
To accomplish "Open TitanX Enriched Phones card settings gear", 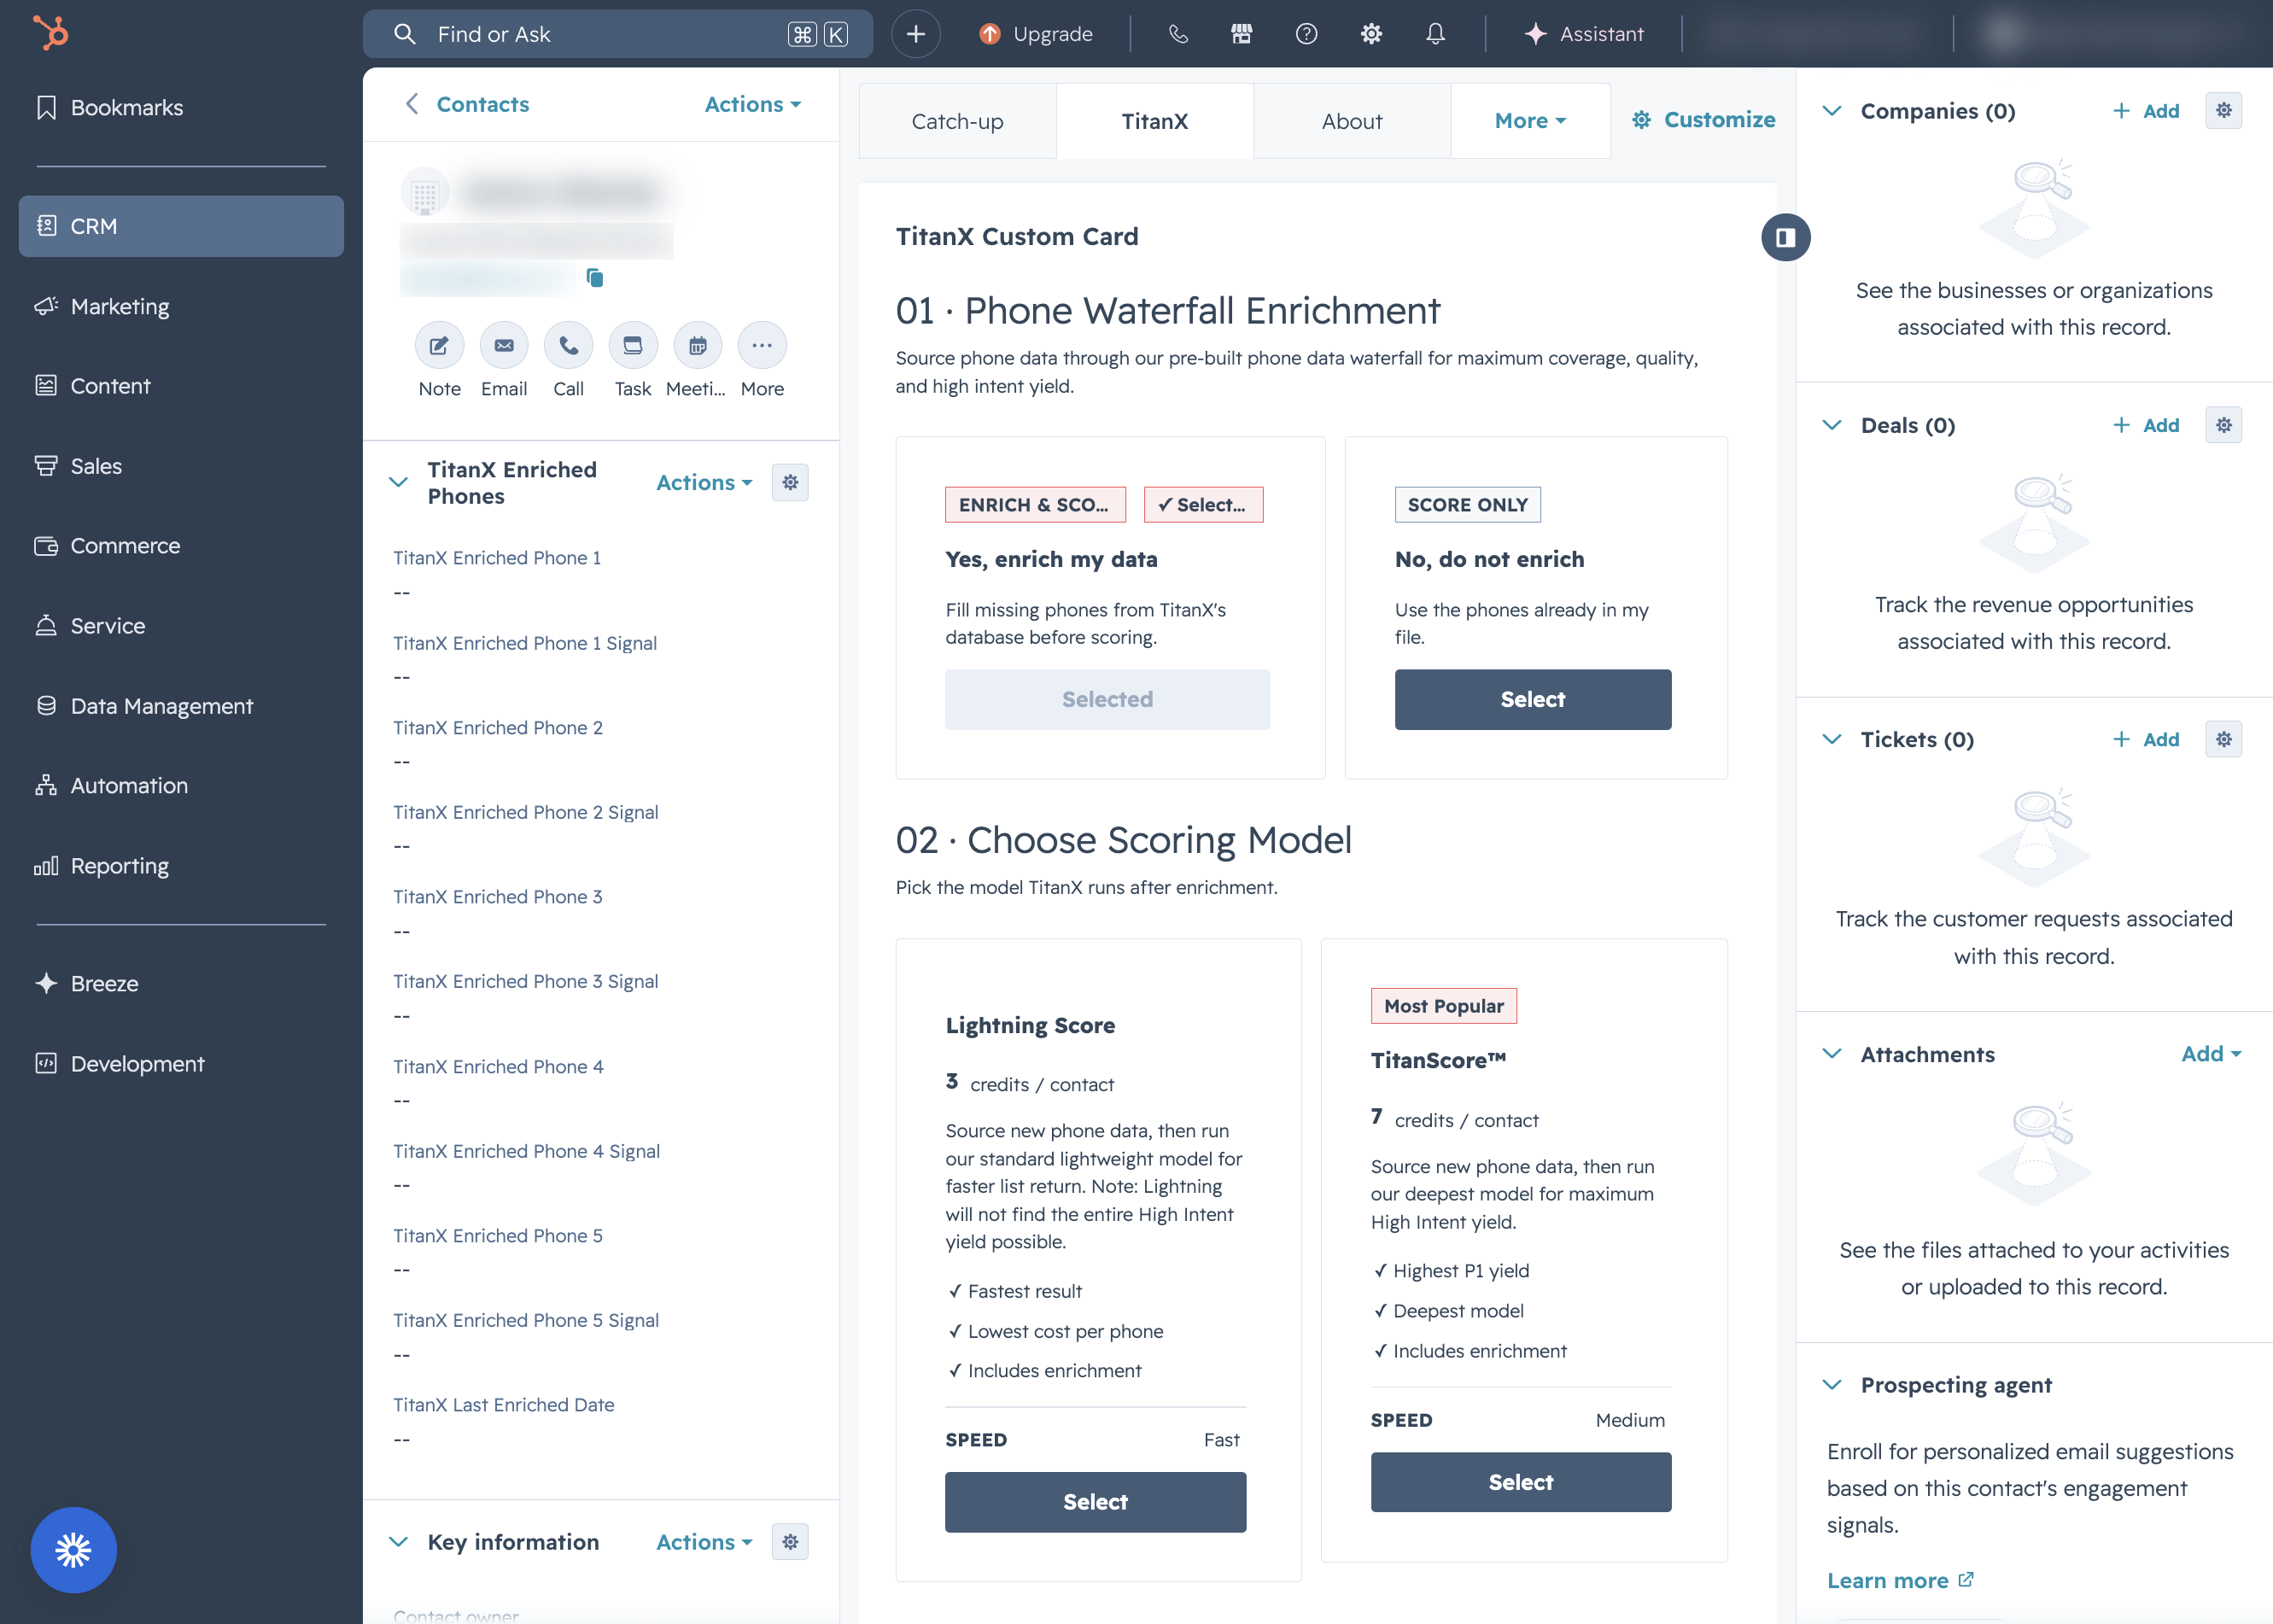I will [790, 483].
